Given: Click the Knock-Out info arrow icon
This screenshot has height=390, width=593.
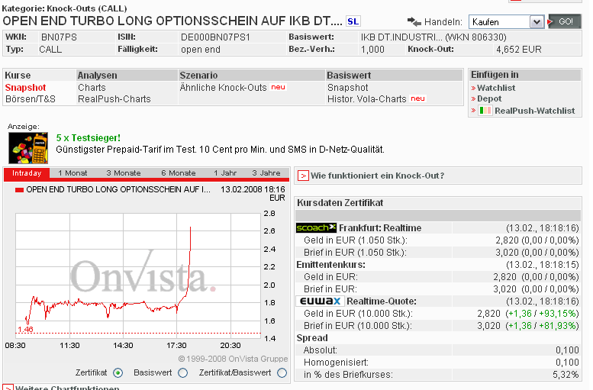Looking at the screenshot, I should pos(303,176).
